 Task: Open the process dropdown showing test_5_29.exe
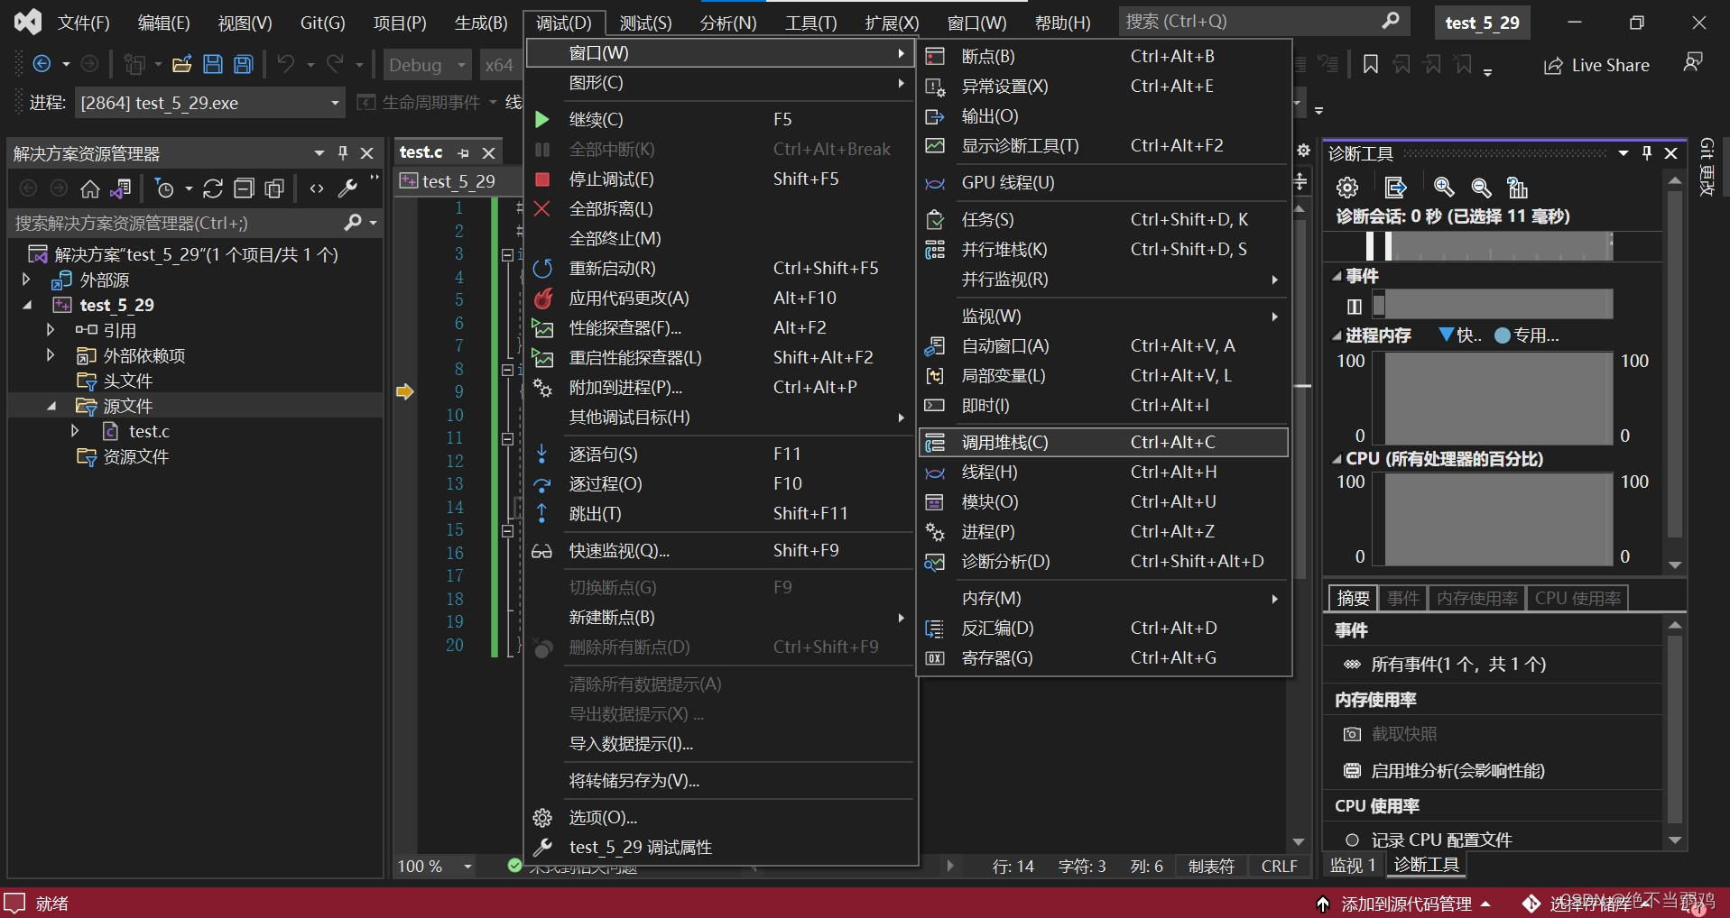tap(333, 102)
